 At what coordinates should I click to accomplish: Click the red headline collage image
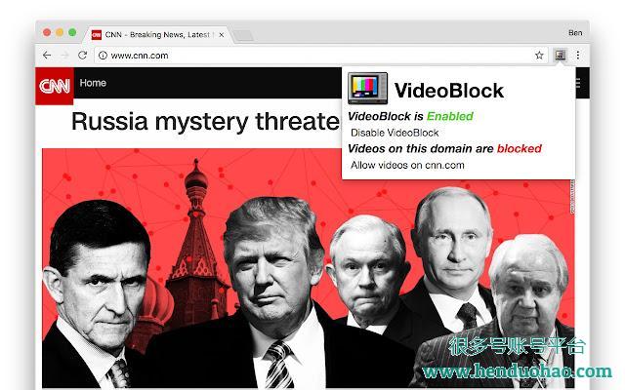click(x=309, y=268)
